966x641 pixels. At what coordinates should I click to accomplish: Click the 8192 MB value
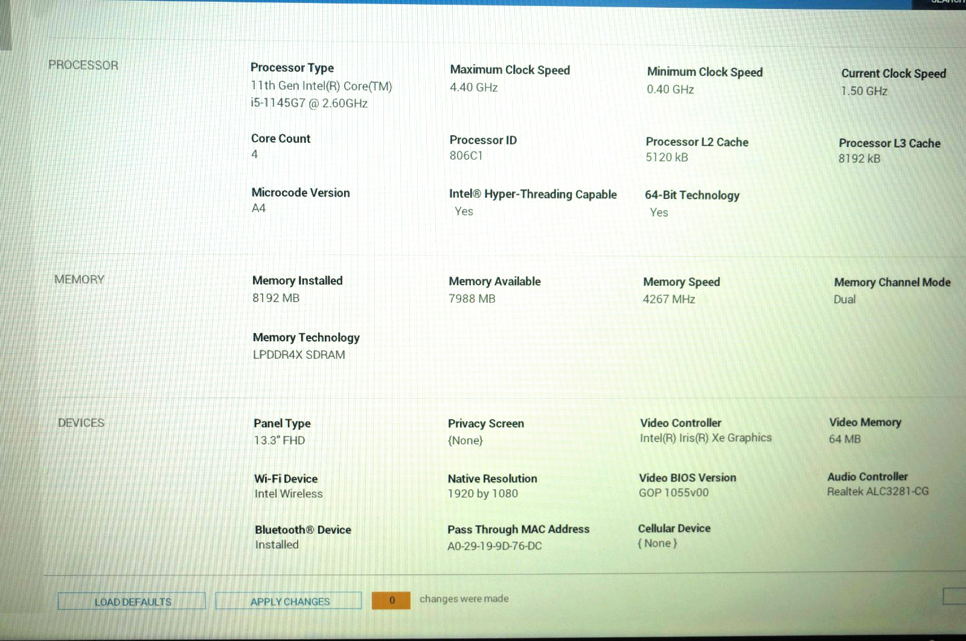276,298
